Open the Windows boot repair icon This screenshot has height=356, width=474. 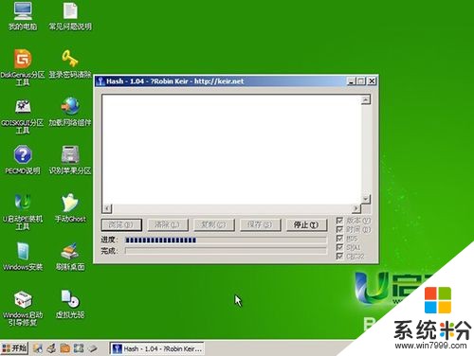click(23, 298)
